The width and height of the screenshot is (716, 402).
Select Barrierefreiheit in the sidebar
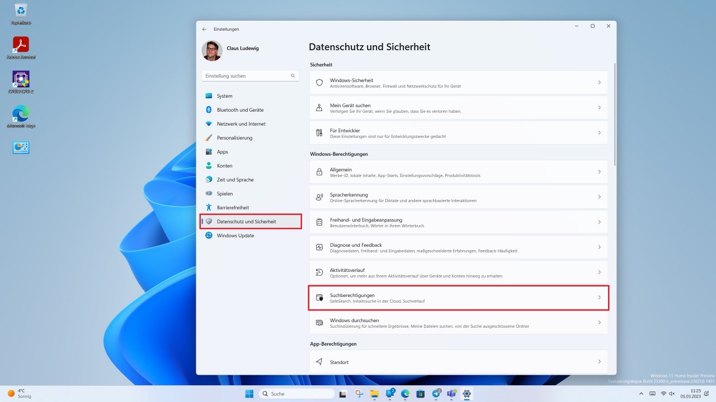point(251,208)
